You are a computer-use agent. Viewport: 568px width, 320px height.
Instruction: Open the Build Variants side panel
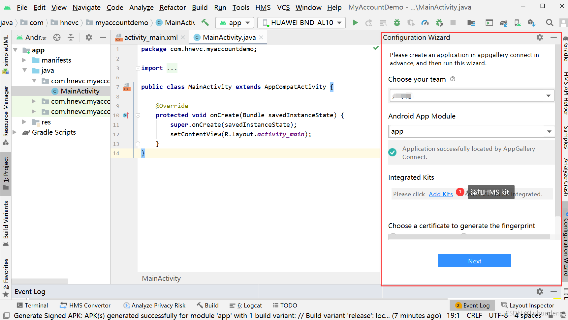6,223
